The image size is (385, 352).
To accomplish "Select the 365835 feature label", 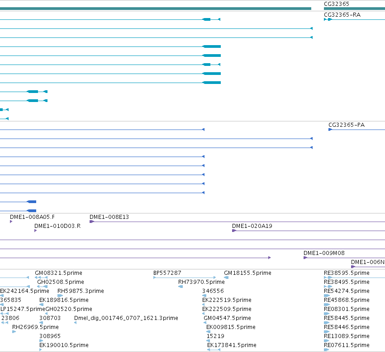I will (10, 300).
